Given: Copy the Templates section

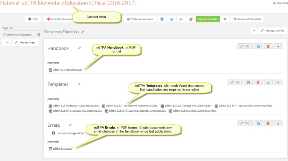Looking at the screenshot, I should coord(248,82).
